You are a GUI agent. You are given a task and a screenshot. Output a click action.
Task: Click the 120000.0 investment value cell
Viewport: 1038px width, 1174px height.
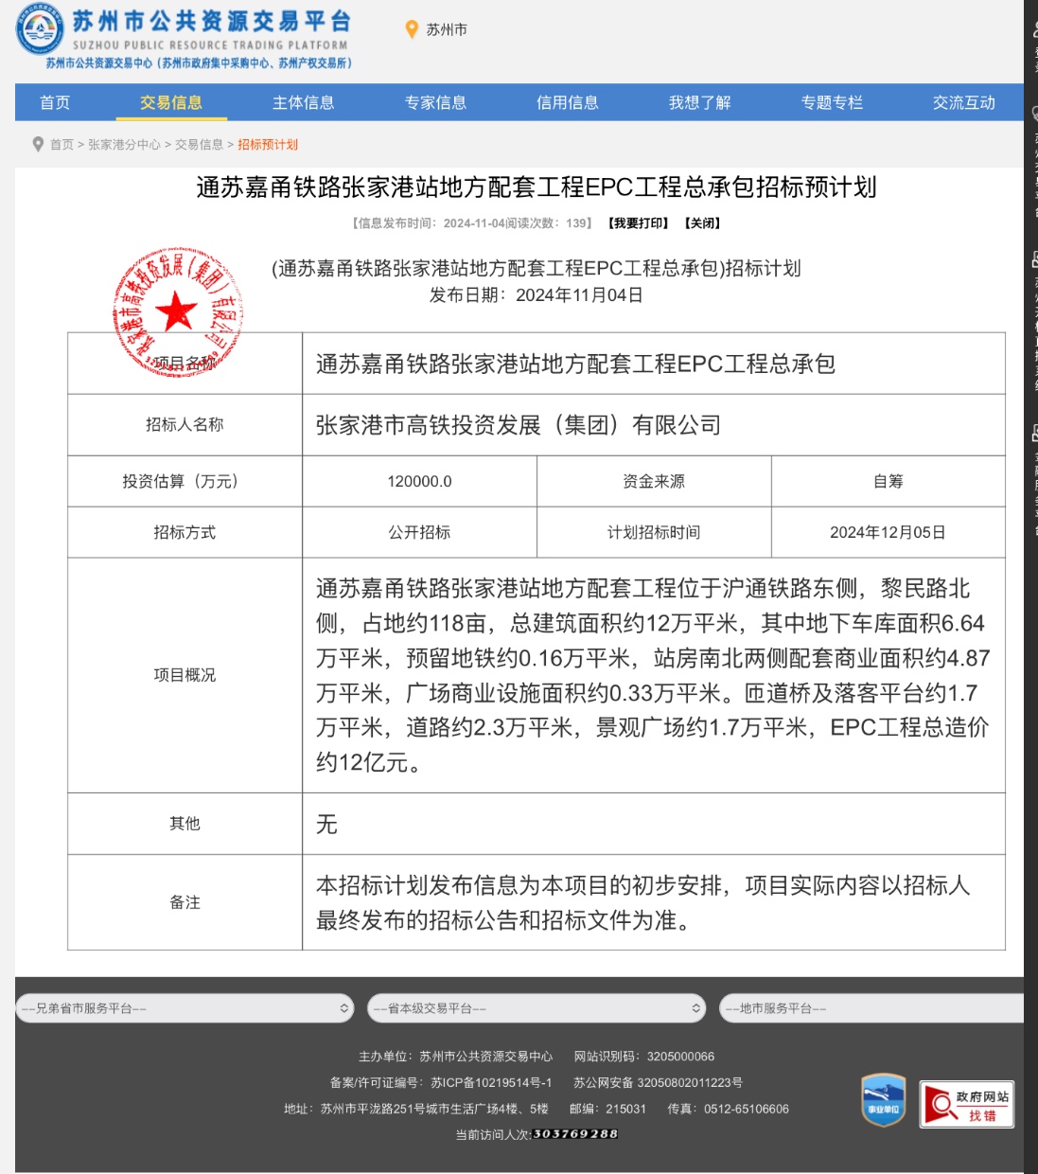[419, 481]
